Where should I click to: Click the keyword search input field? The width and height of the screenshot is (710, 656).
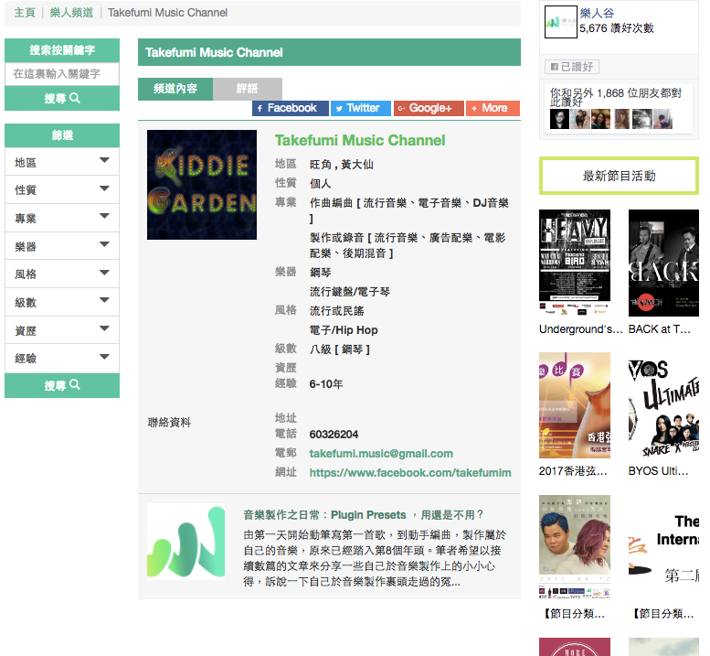coord(62,74)
